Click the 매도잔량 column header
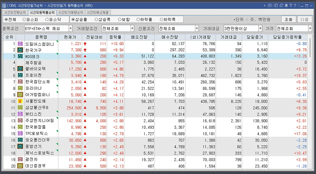This screenshot has height=174, width=316. coord(139,37)
